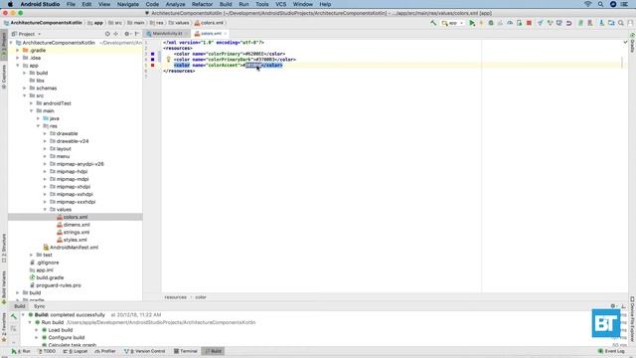The height and width of the screenshot is (358, 636).
Task: Click the scroll-from-source target icon in Project panel
Action: click(x=107, y=34)
